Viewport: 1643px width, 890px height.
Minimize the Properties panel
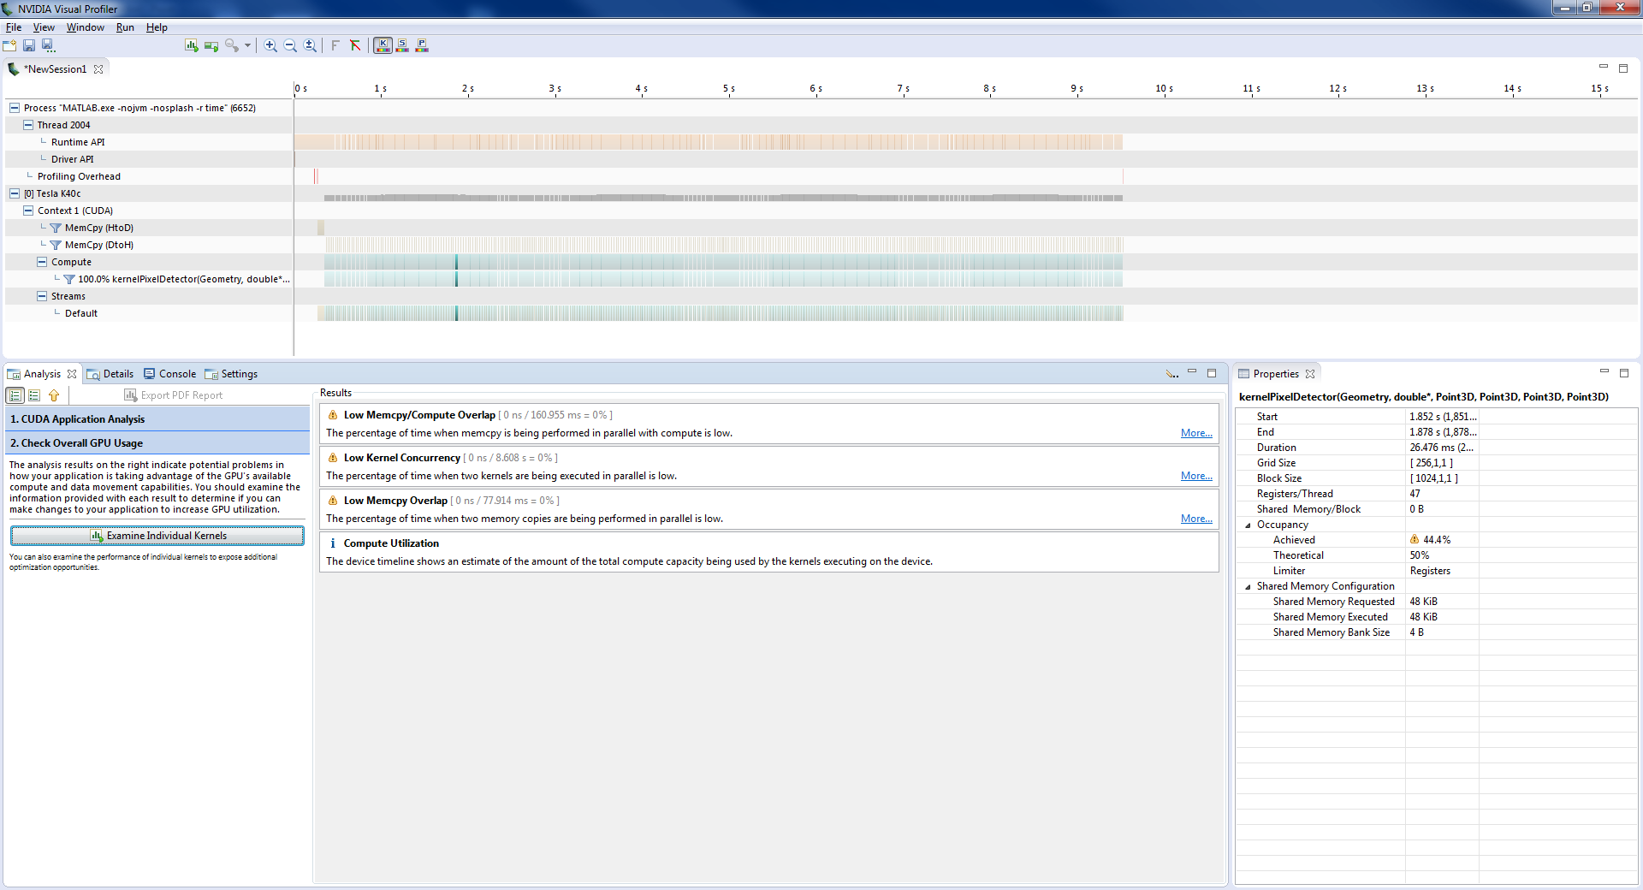[1604, 371]
